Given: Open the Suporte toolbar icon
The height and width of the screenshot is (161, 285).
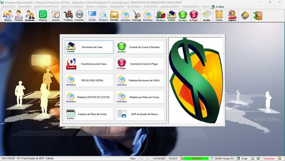Looking at the screenshot, I should [x=232, y=16].
